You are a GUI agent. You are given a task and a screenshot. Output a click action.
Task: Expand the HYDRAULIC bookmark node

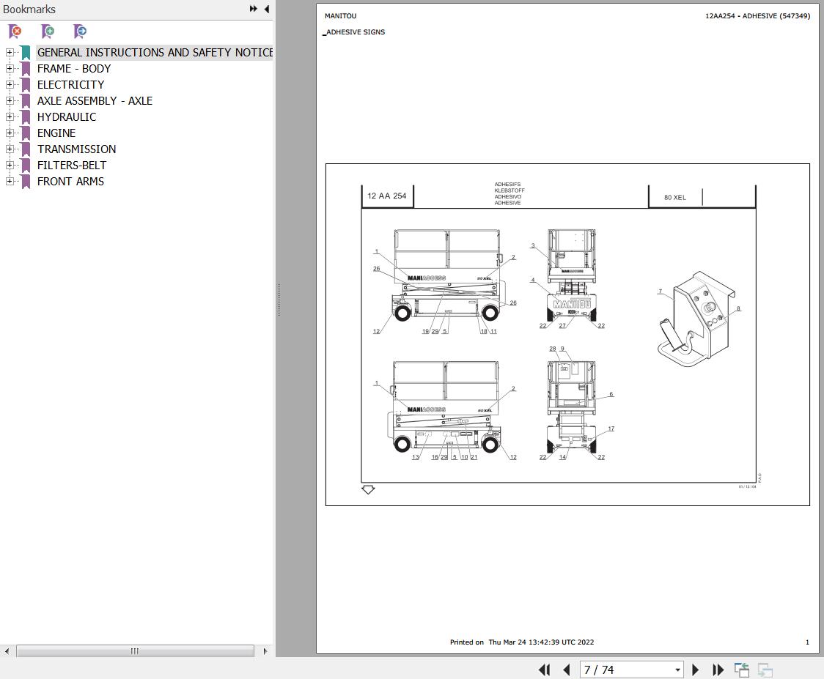tap(10, 116)
